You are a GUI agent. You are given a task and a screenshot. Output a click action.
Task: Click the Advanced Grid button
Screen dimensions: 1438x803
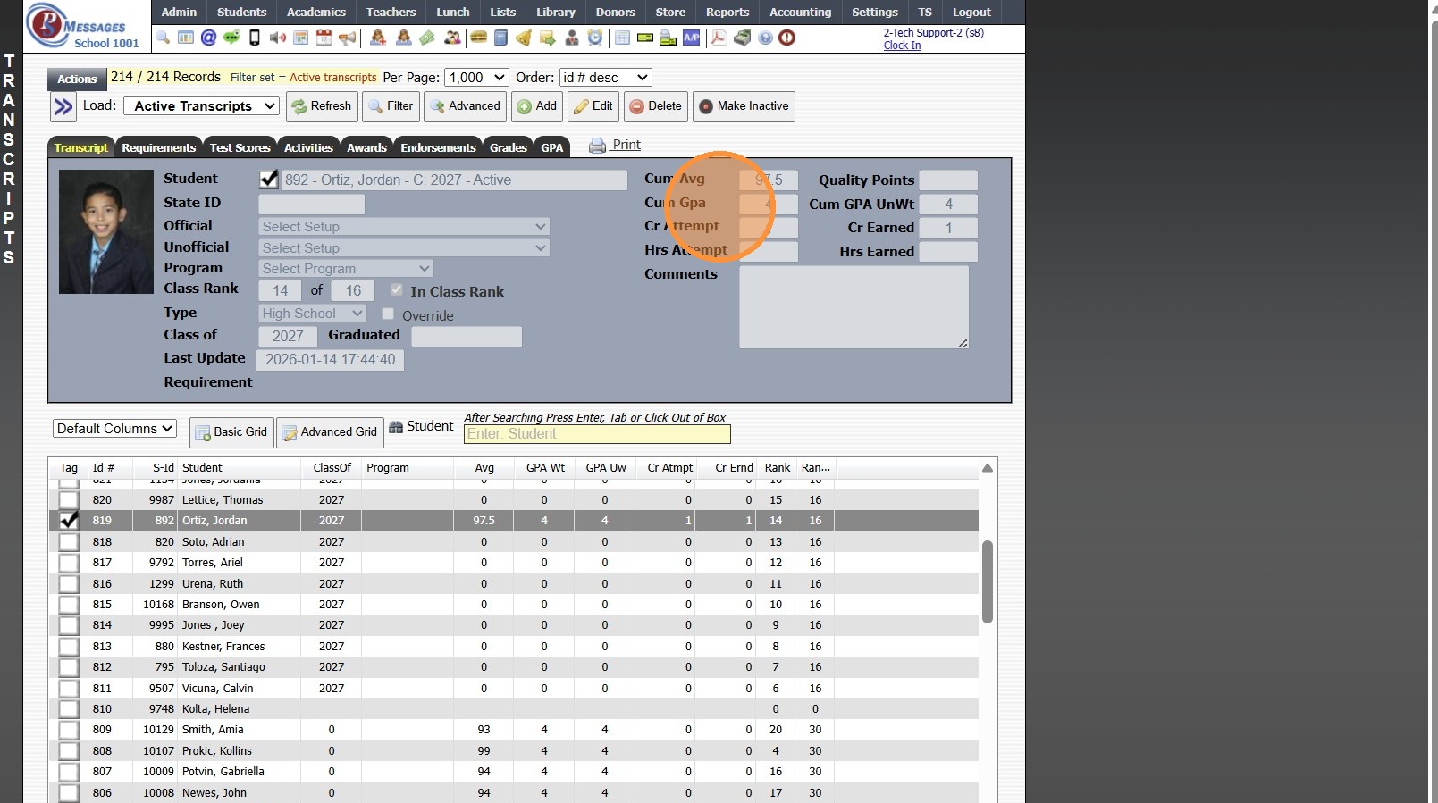point(330,432)
